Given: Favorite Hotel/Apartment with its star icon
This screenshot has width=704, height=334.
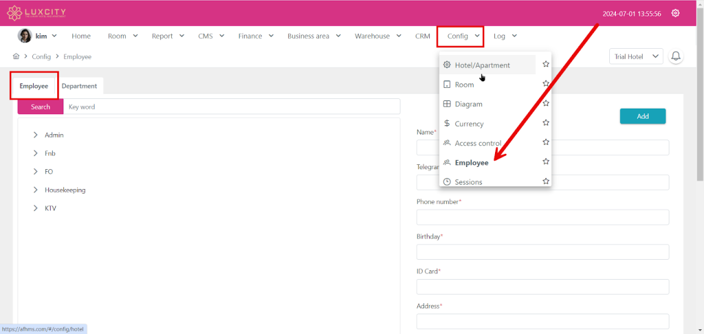Looking at the screenshot, I should coord(545,65).
